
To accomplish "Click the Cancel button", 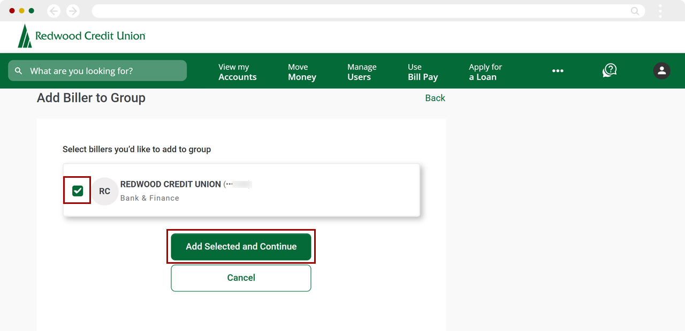I will point(241,278).
